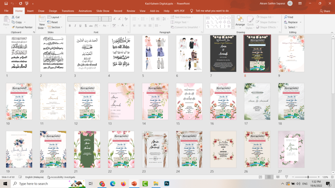Click the Cut scissors icon
This screenshot has width=335, height=188.
tap(13, 17)
